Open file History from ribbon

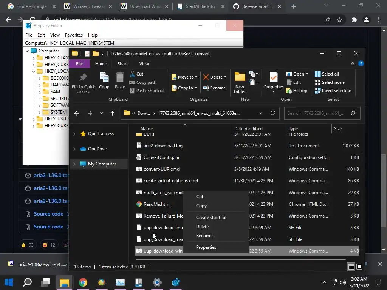296,91
